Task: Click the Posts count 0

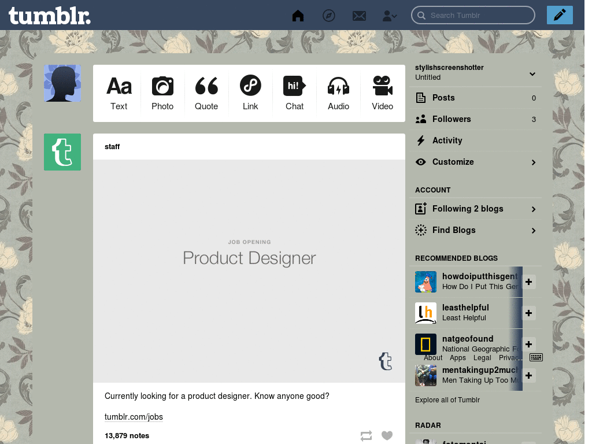Action: (x=534, y=98)
